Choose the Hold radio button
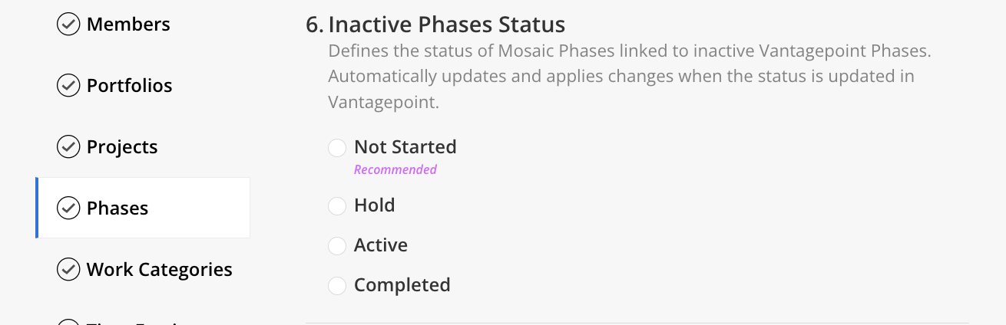The width and height of the screenshot is (1006, 325). (x=337, y=206)
